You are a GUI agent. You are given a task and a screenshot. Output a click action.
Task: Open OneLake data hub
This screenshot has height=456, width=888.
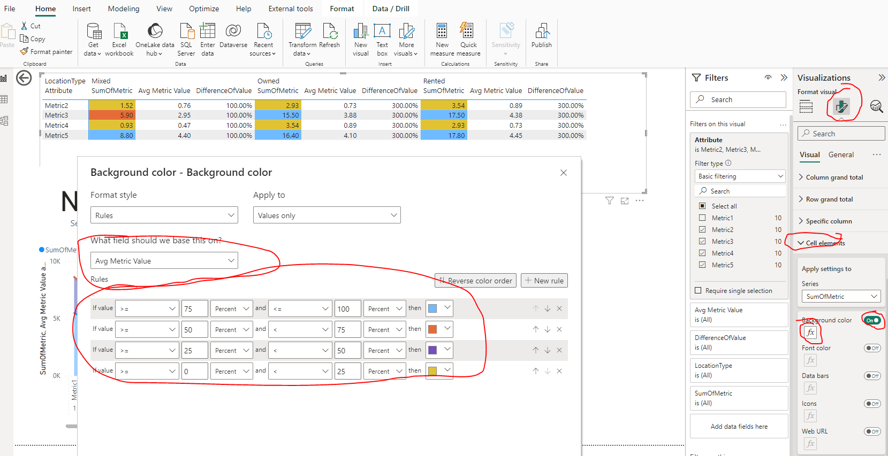click(155, 40)
